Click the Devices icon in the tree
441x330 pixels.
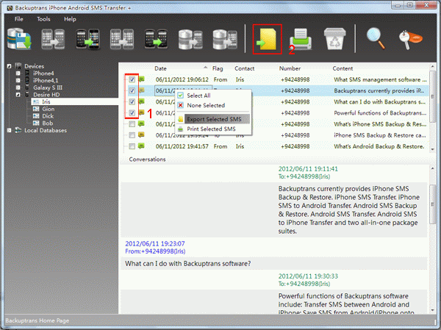(x=18, y=66)
